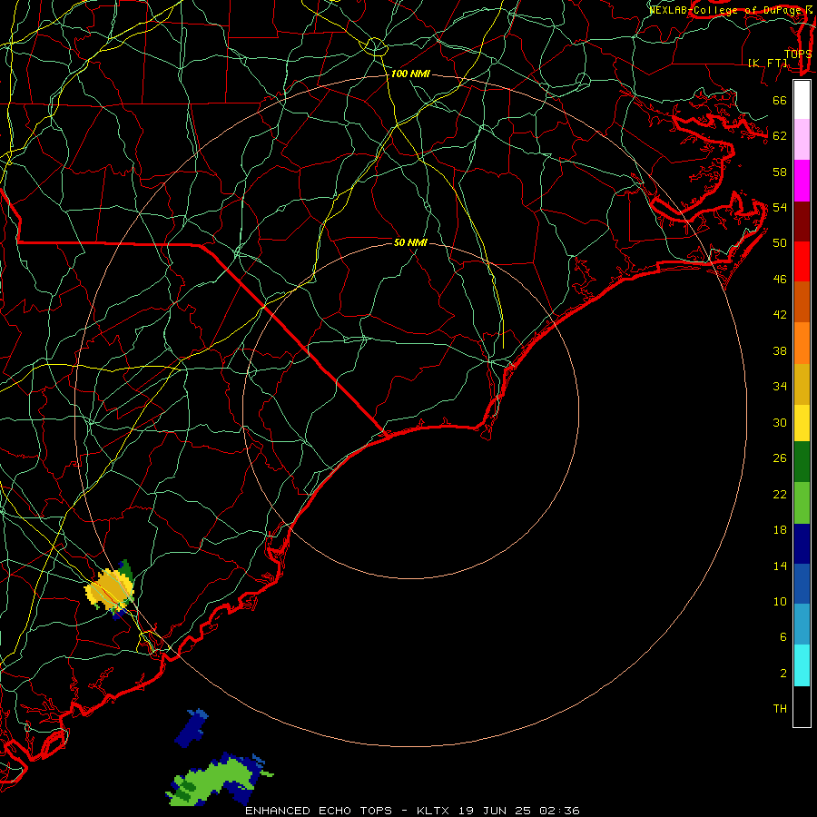The width and height of the screenshot is (817, 817).
Task: Click the legend value "38"
Action: coord(780,350)
